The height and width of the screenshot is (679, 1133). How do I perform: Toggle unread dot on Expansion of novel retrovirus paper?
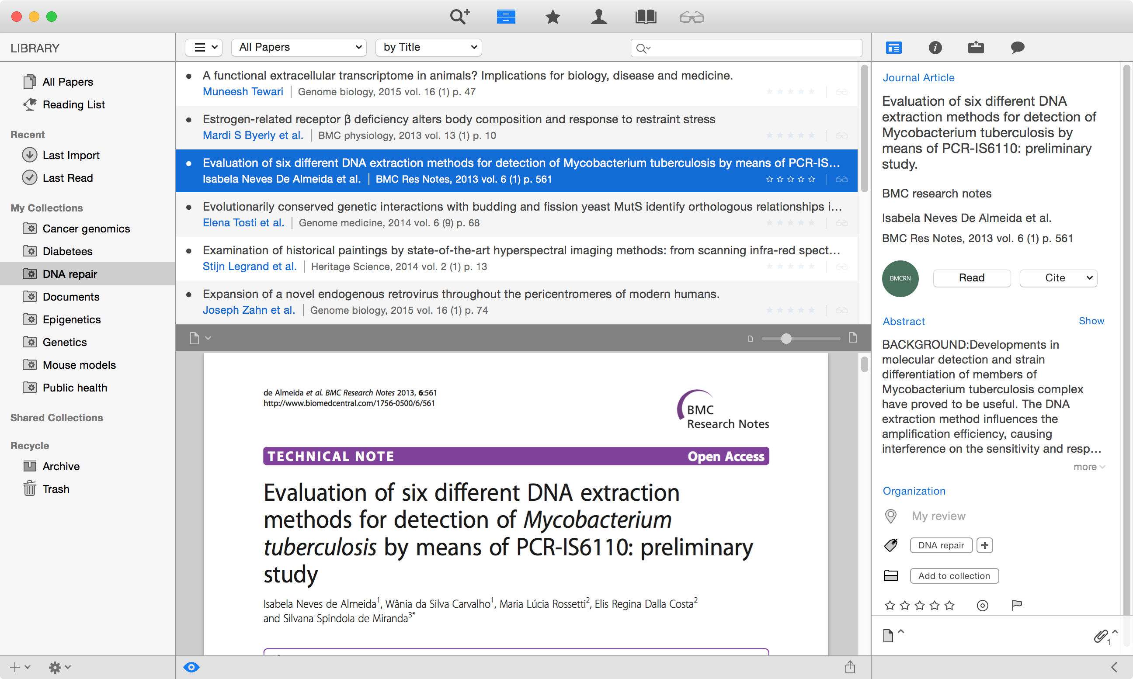tap(188, 294)
